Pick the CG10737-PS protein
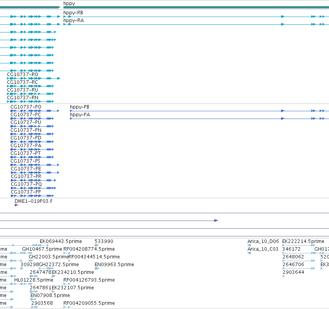Viewport: 329px width, 309px height. point(25,161)
